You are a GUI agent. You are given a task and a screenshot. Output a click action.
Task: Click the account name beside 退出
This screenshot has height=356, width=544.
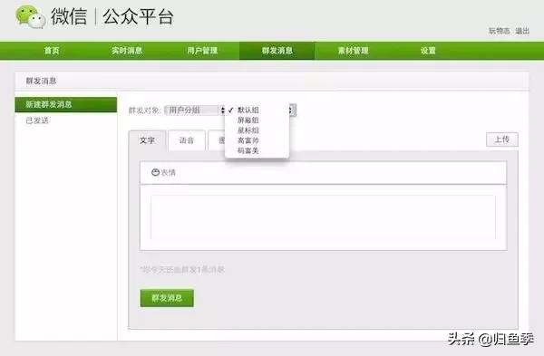(x=500, y=31)
